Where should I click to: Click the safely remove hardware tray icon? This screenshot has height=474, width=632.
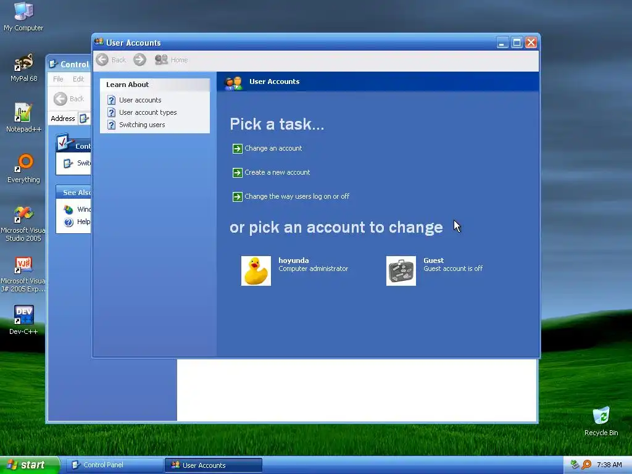click(x=575, y=465)
